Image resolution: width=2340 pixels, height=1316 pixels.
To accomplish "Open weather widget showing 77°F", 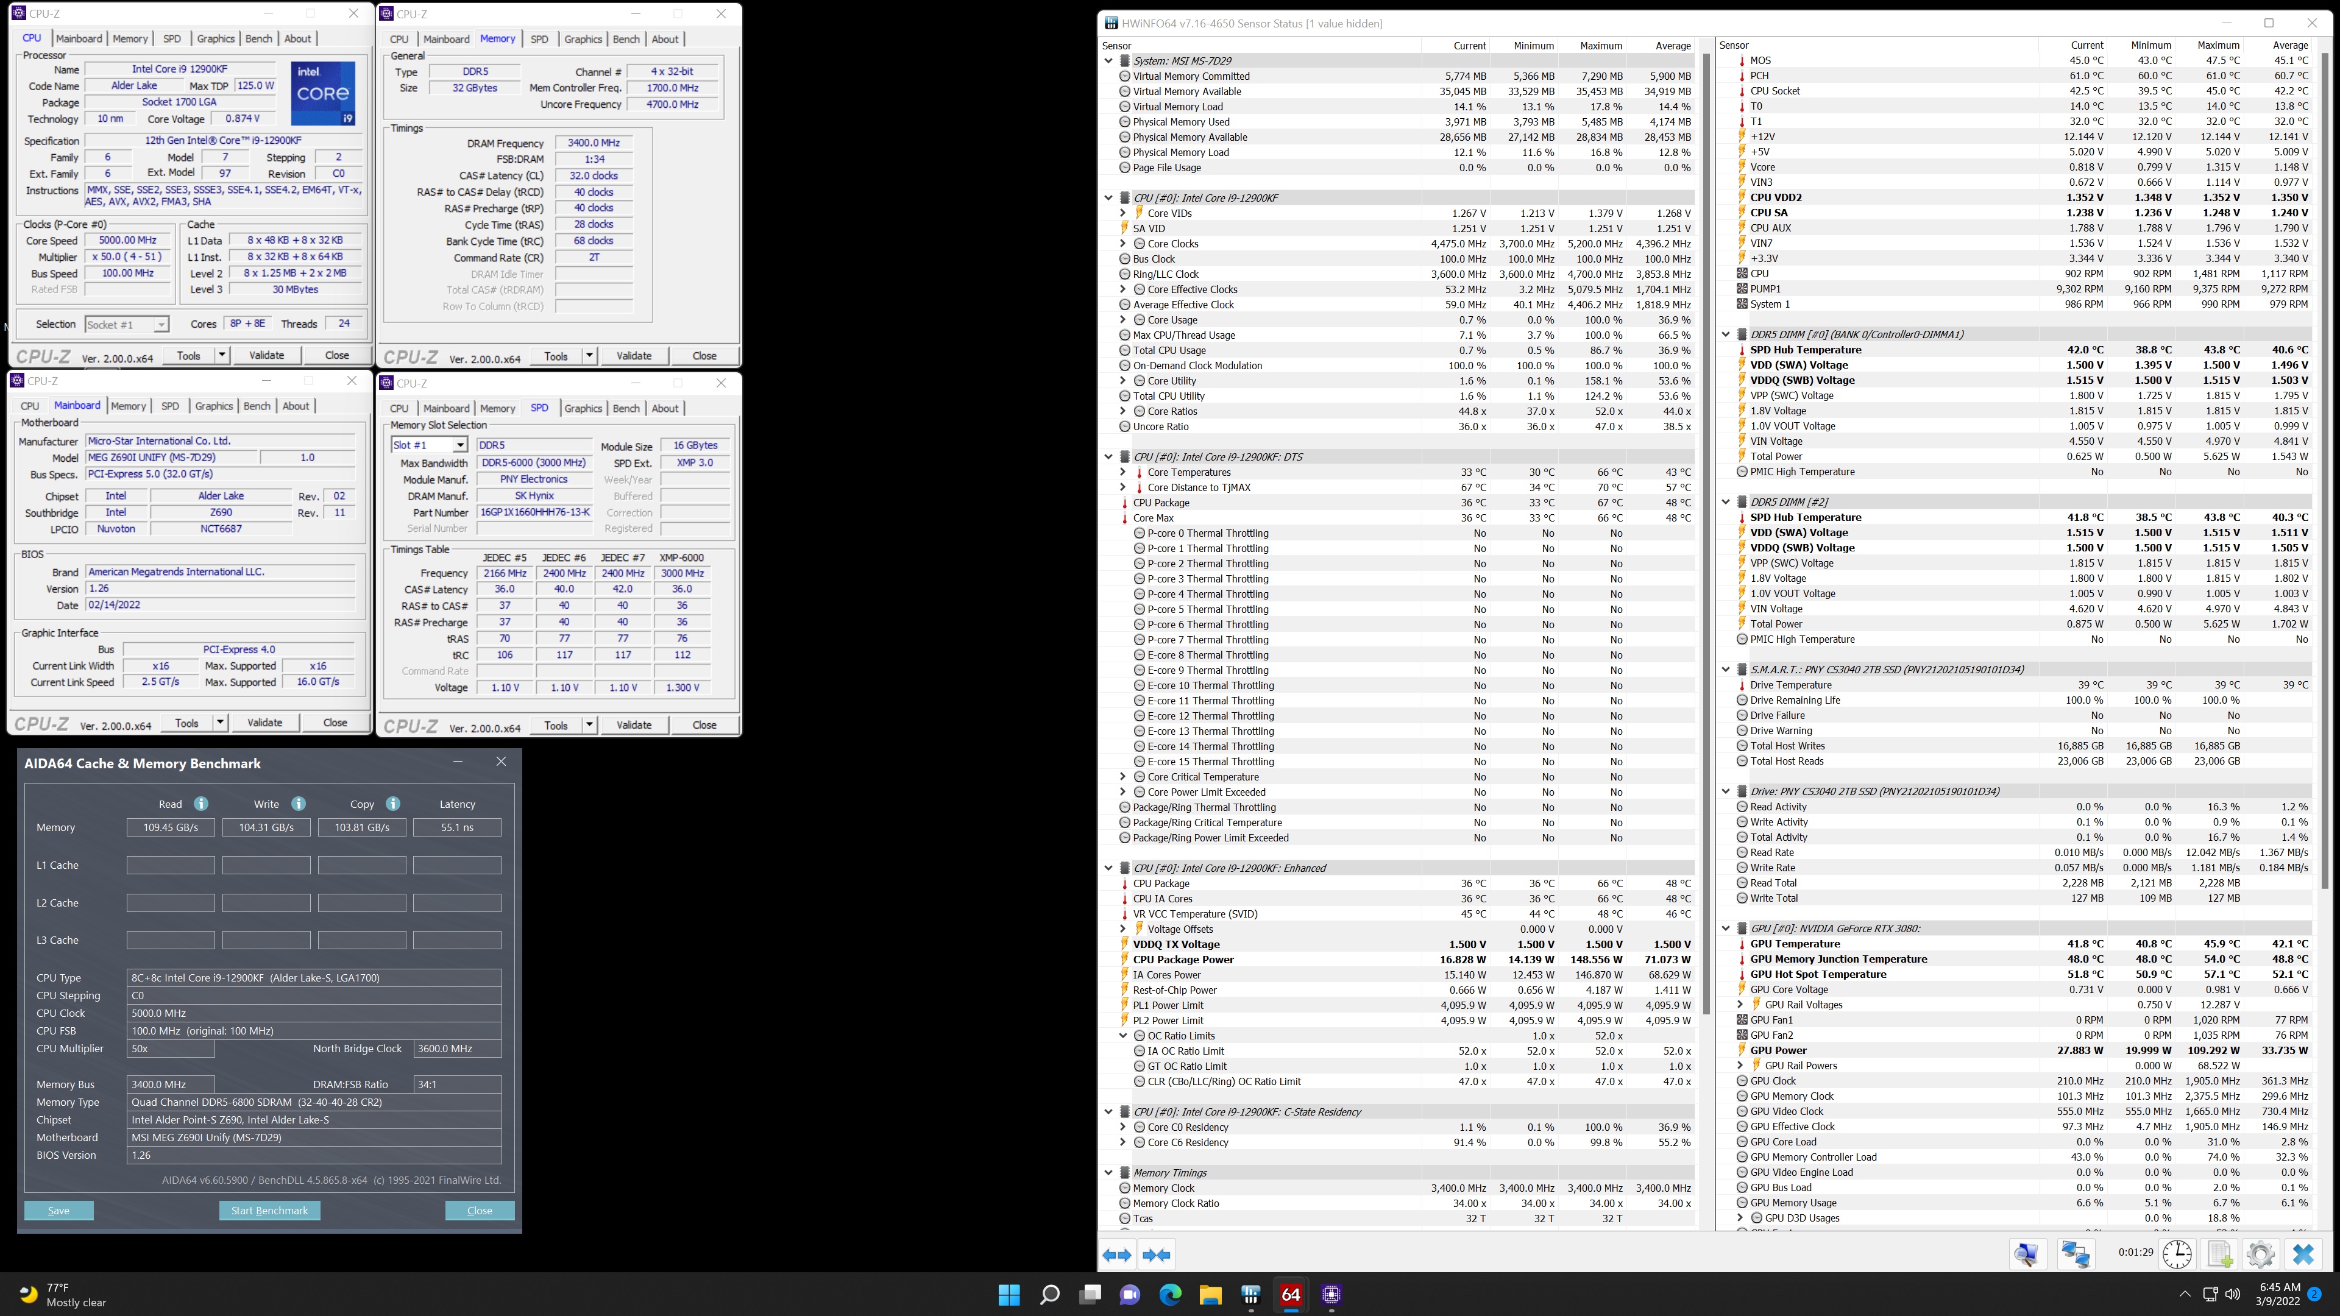I will (x=63, y=1294).
